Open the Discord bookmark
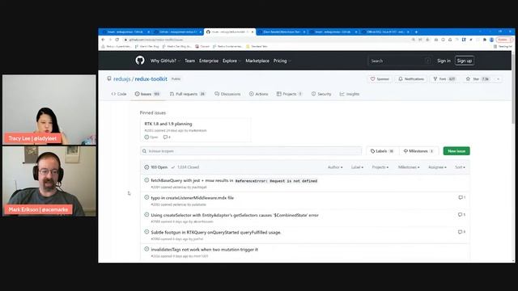Viewport: 518px width, 291px height. click(x=202, y=47)
